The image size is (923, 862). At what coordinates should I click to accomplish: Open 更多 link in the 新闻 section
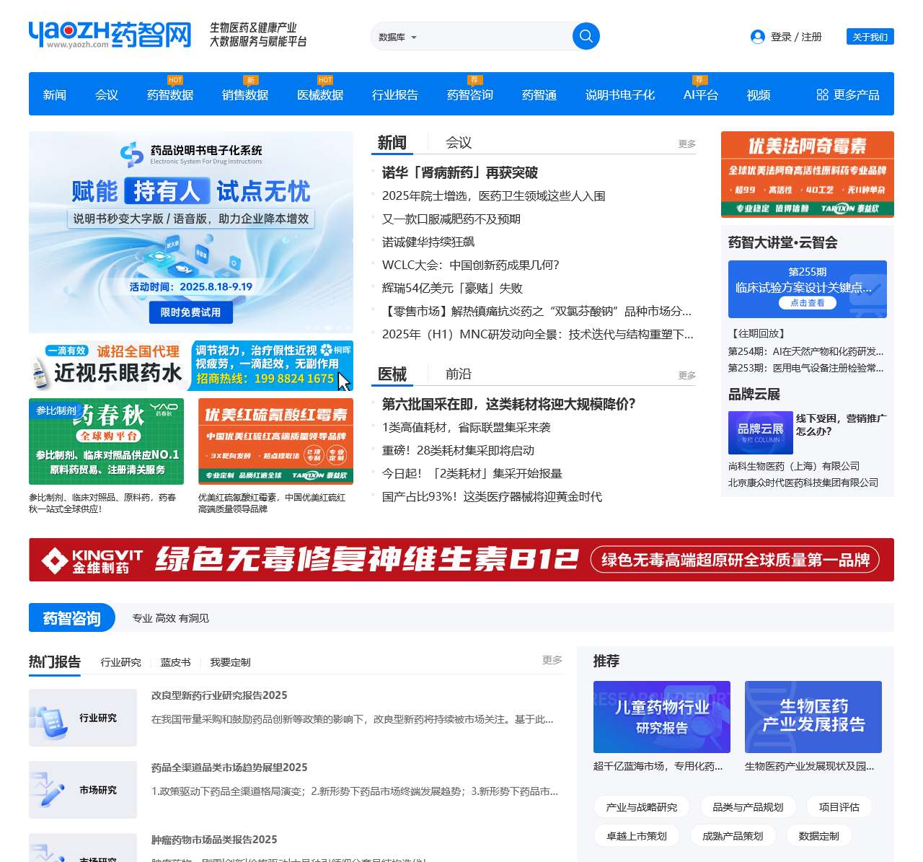(686, 144)
